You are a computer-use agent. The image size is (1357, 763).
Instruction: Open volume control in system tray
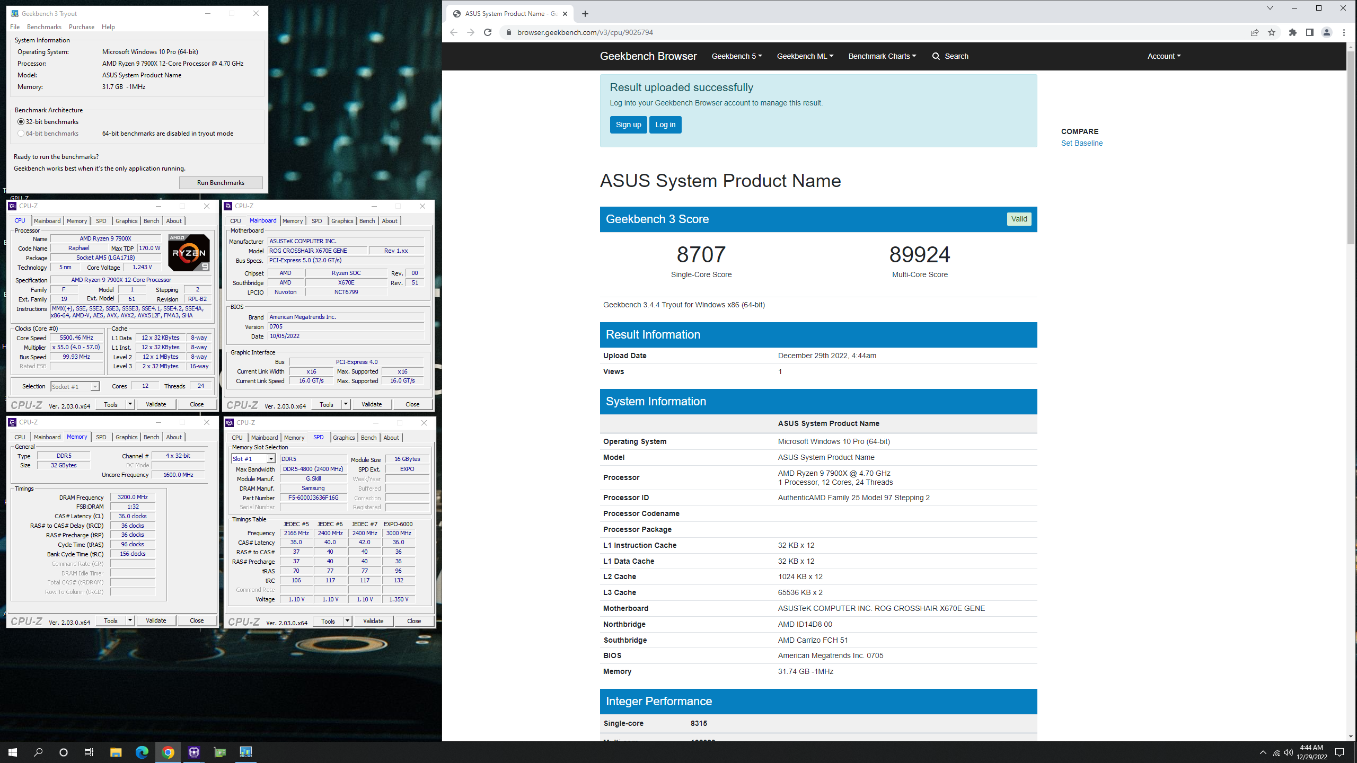(1289, 752)
